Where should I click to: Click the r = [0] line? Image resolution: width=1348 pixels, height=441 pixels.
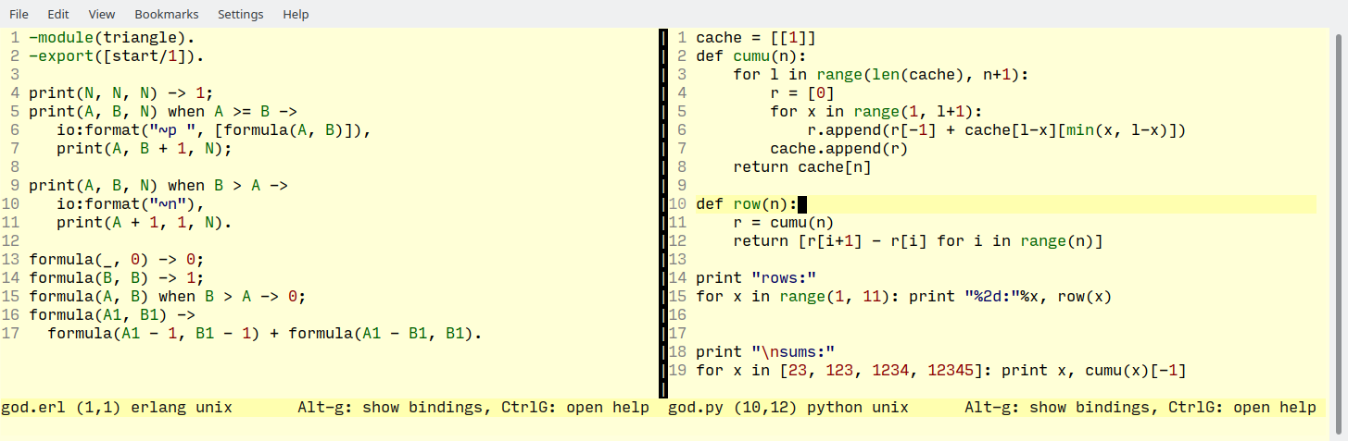coord(802,93)
